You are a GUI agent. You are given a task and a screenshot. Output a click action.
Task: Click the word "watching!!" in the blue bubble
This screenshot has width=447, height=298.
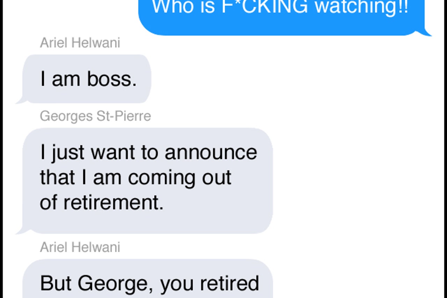tap(361, 7)
